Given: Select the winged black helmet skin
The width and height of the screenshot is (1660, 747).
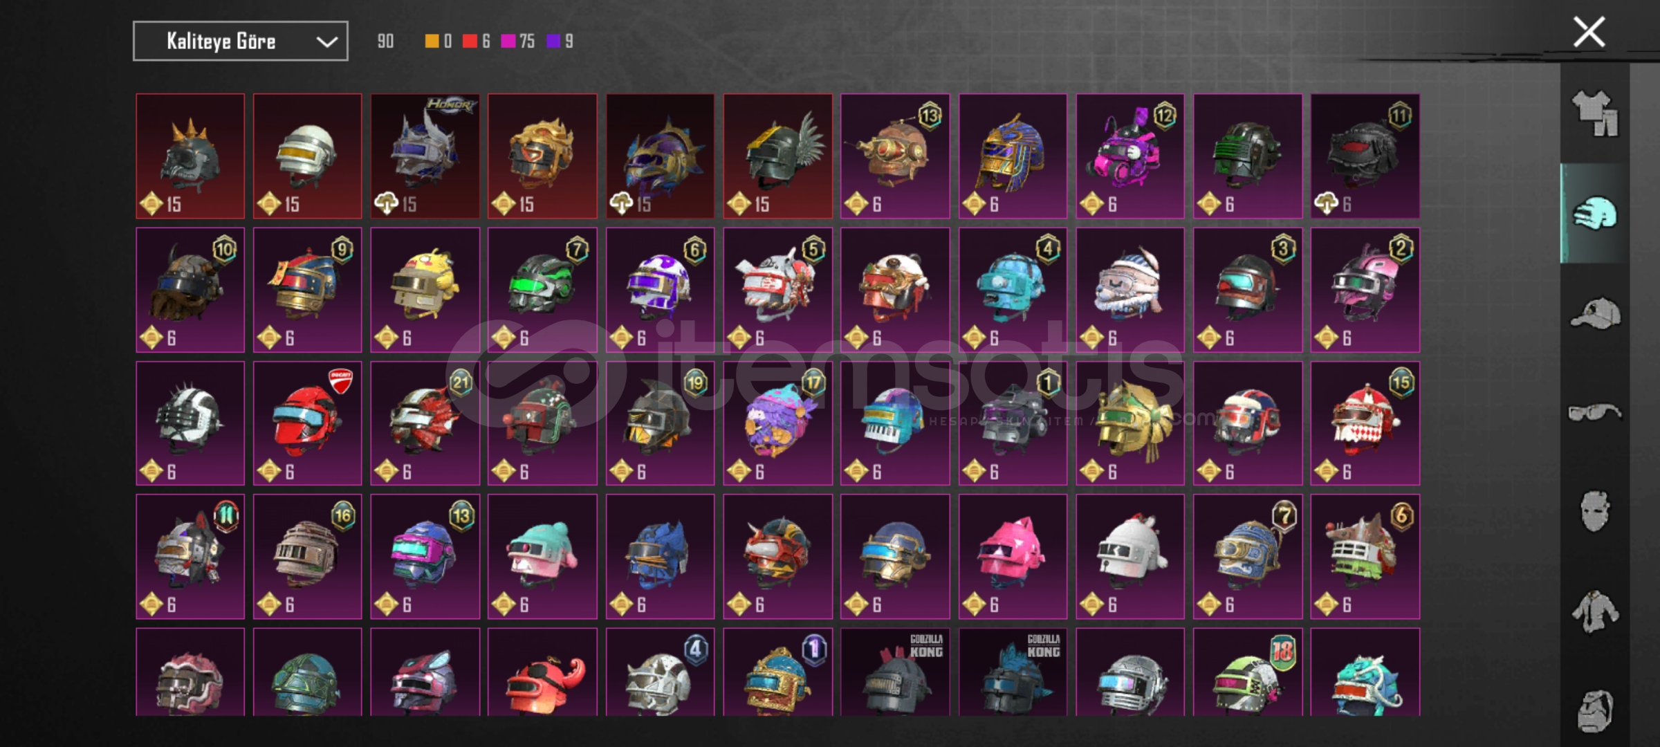Looking at the screenshot, I should tap(777, 156).
